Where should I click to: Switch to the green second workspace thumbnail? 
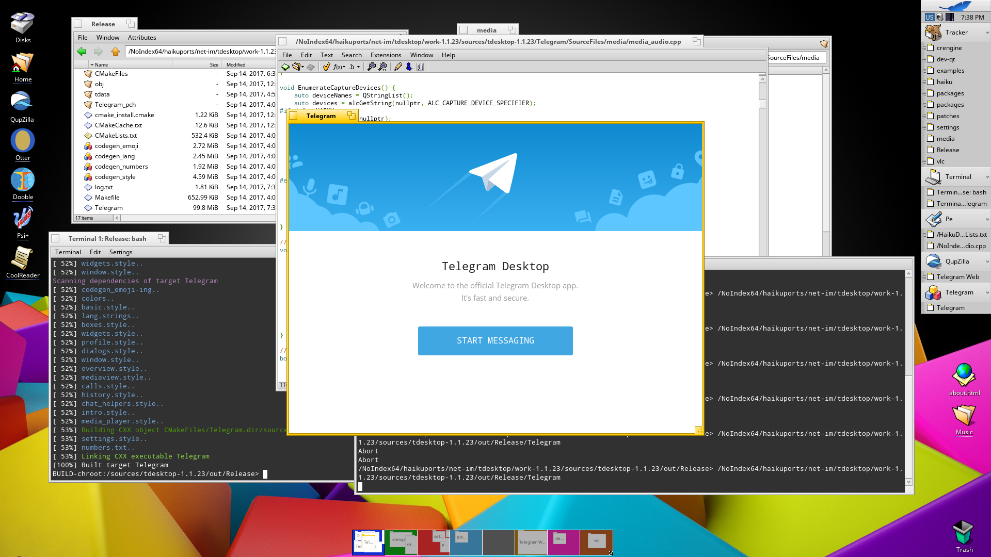(x=401, y=543)
